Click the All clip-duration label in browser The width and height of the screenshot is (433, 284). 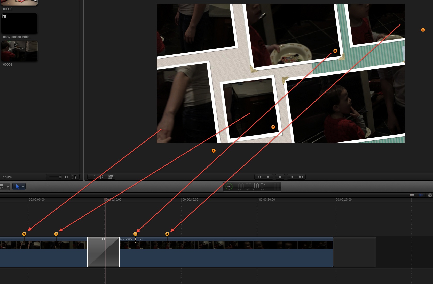point(66,177)
